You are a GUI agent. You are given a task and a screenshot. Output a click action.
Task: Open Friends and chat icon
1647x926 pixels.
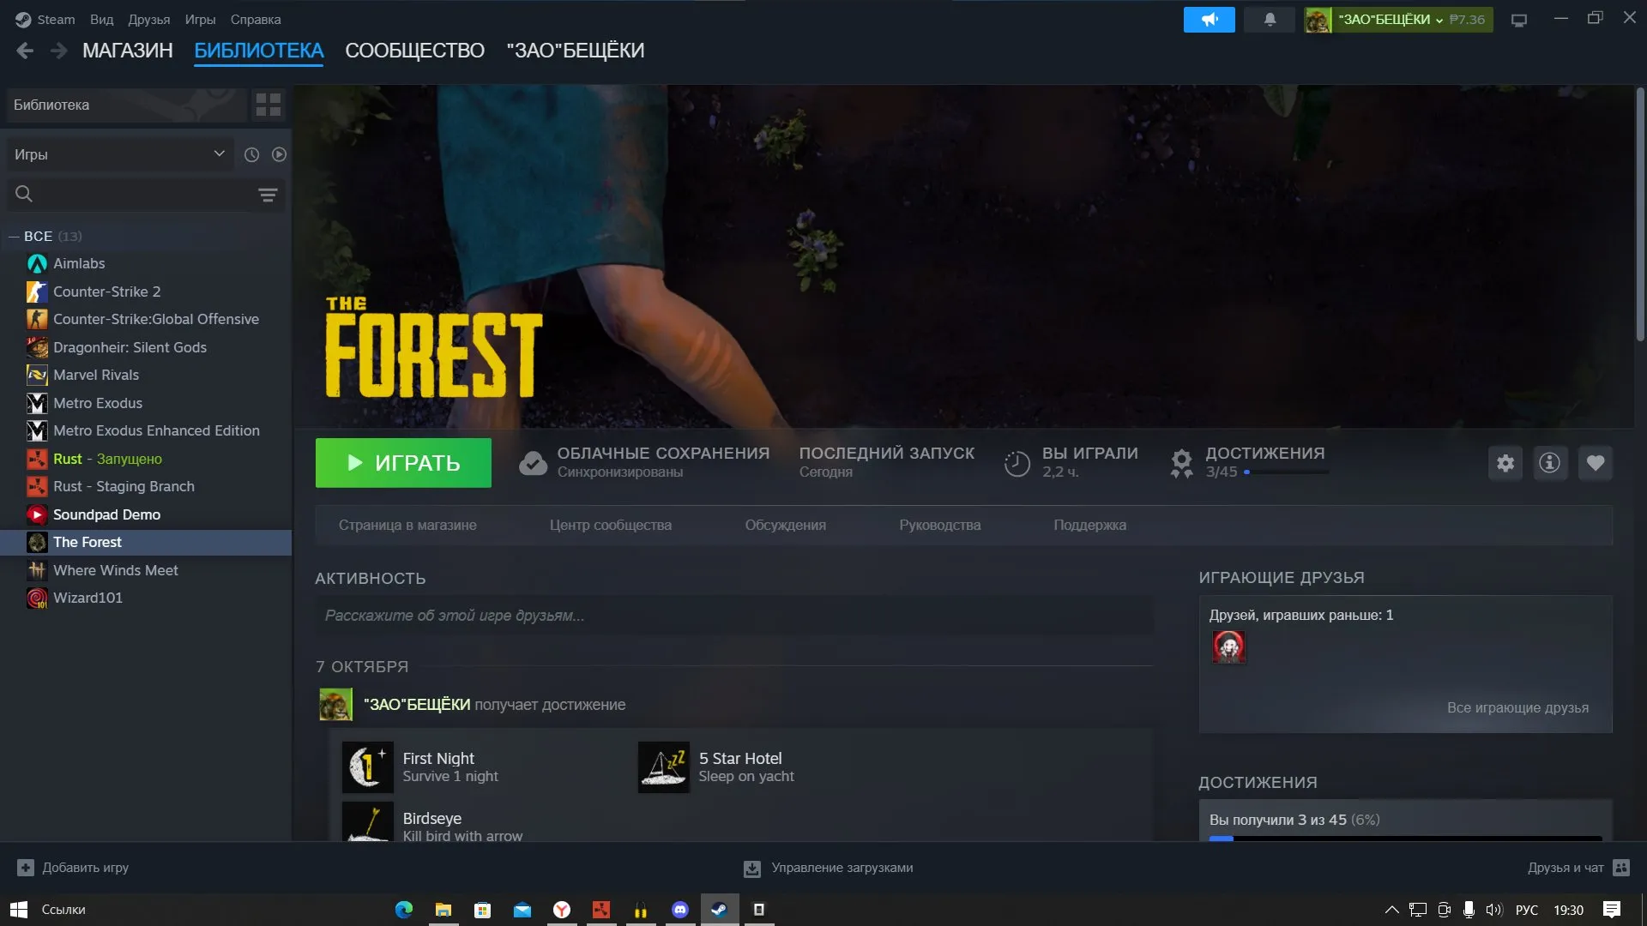point(1621,868)
